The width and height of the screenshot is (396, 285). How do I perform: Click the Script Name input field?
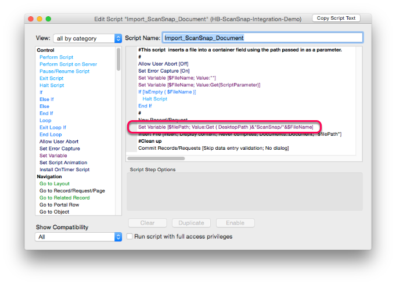(x=262, y=38)
